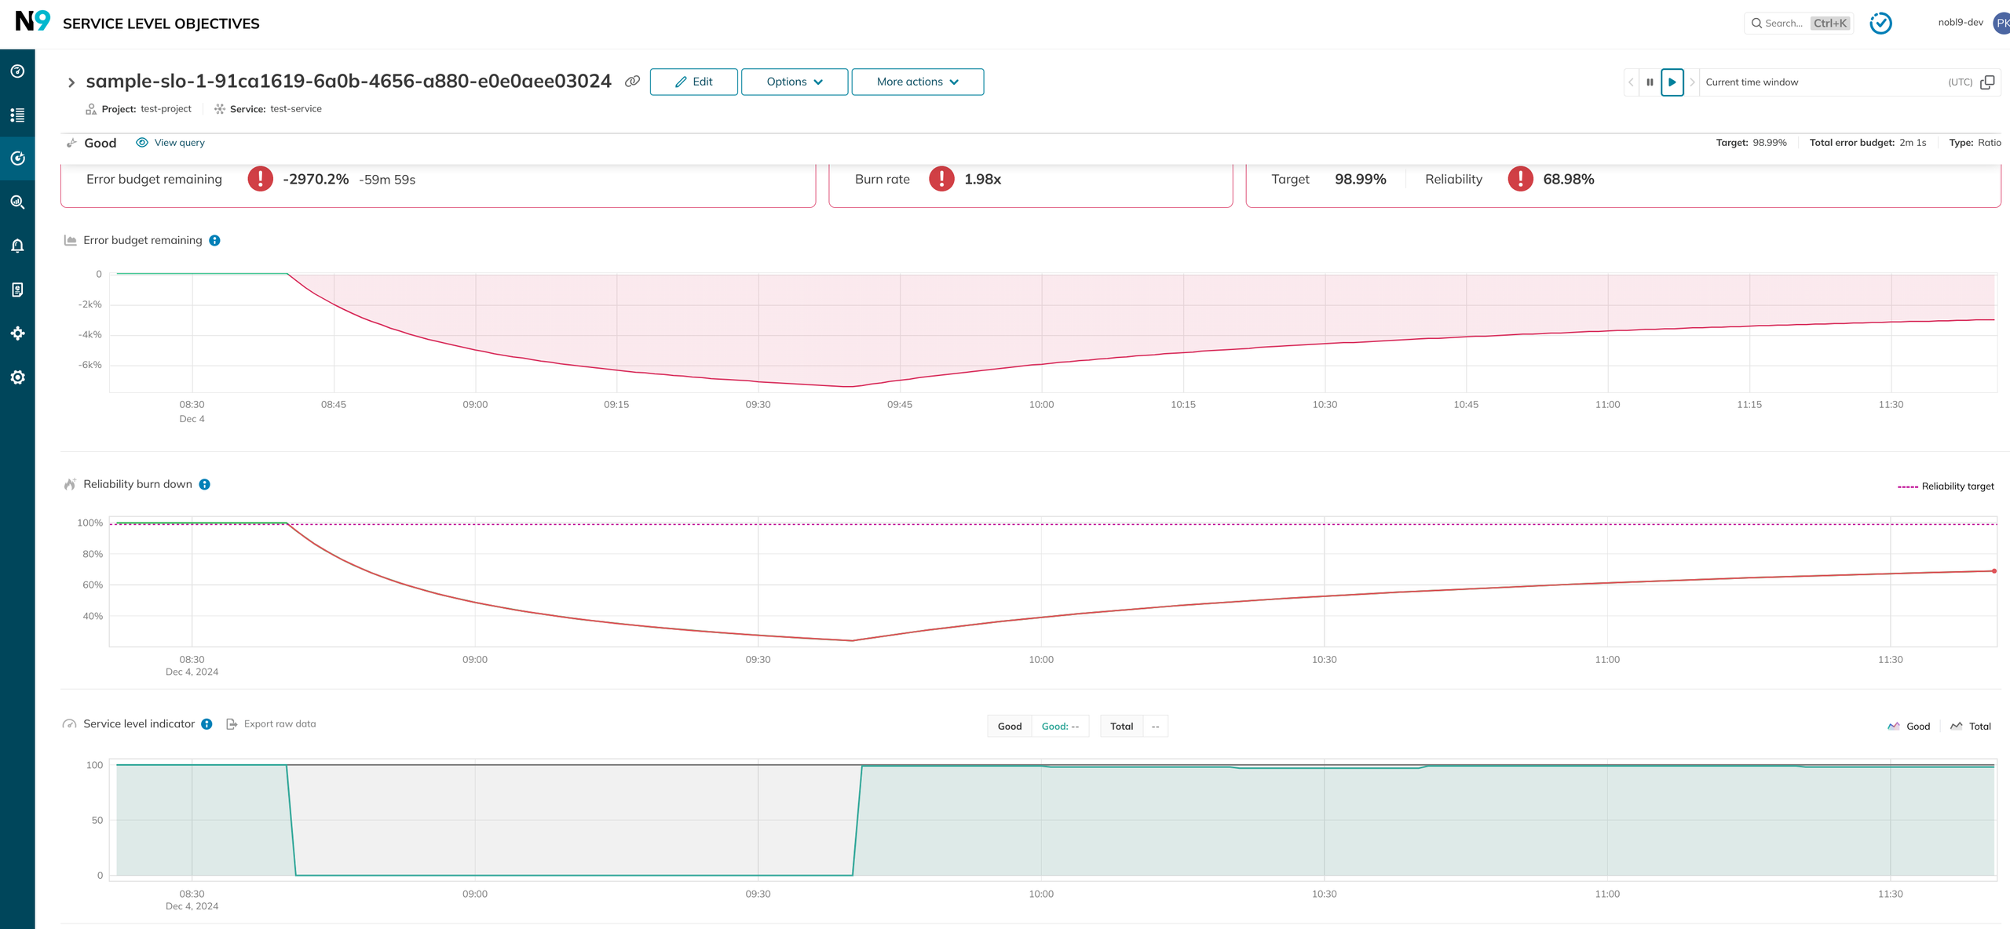Click the test-service service link
2010x929 pixels.
pyautogui.click(x=296, y=109)
